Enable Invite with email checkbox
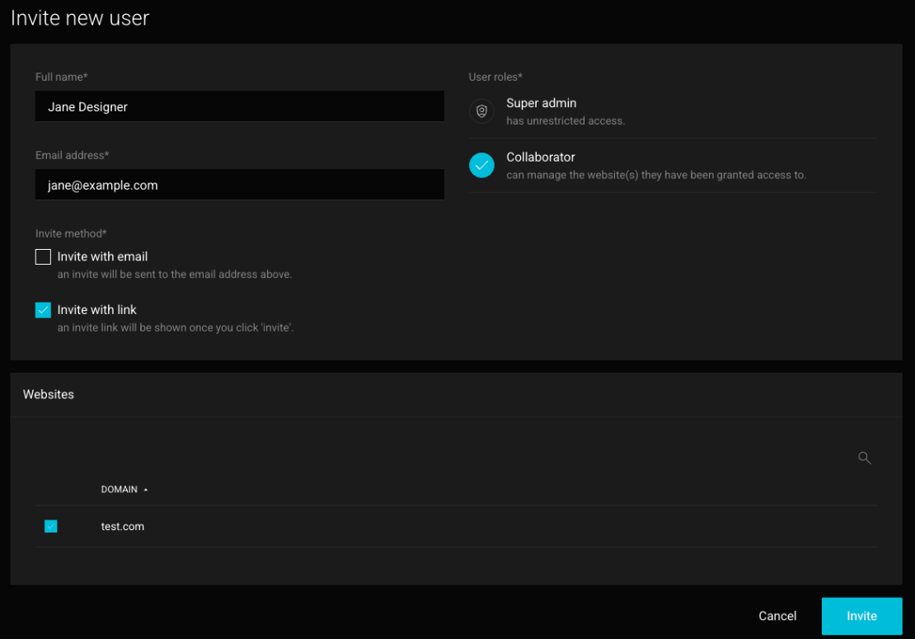This screenshot has height=639, width=915. tap(43, 256)
